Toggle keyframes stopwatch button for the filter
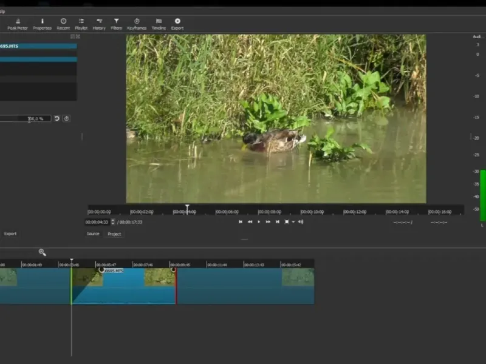The height and width of the screenshot is (364, 486). 67,119
